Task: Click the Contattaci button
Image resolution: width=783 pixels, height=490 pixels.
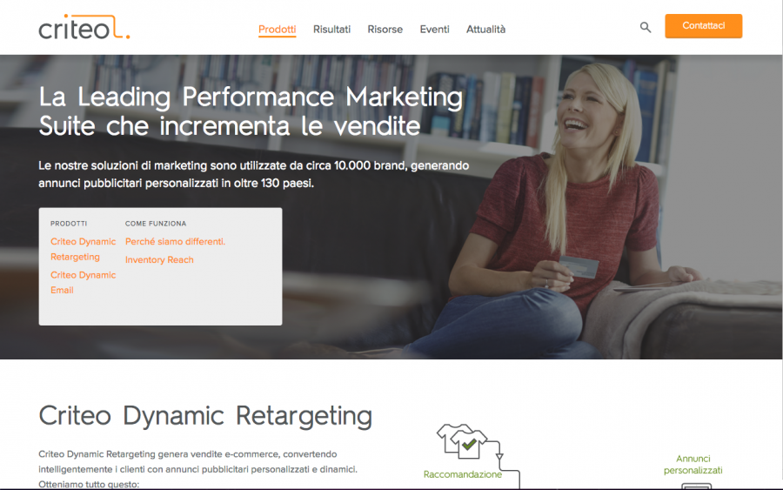Action: click(703, 26)
